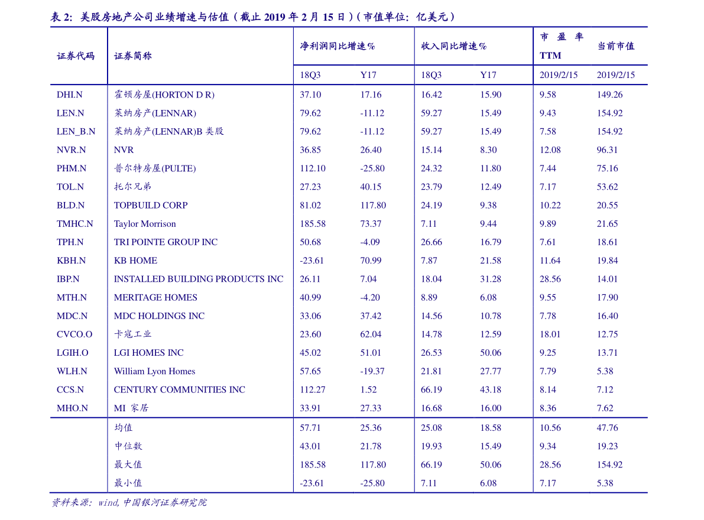The image size is (704, 520).
Task: Select the median value 43.01
Action: pyautogui.click(x=311, y=446)
